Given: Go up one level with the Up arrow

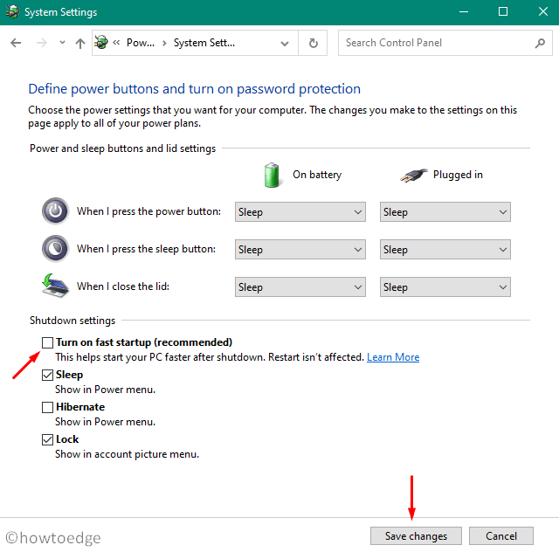Looking at the screenshot, I should 80,43.
